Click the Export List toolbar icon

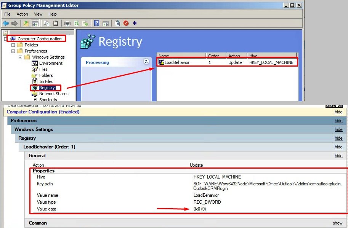click(85, 23)
